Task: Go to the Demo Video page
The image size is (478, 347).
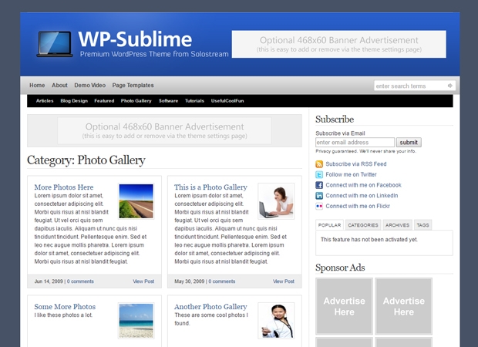Action: tap(90, 86)
